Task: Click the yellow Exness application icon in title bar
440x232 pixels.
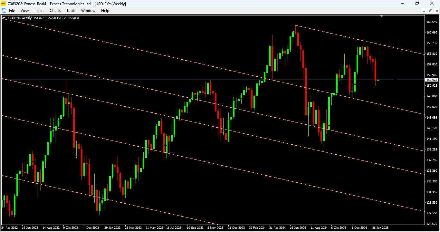Action: click(x=3, y=4)
